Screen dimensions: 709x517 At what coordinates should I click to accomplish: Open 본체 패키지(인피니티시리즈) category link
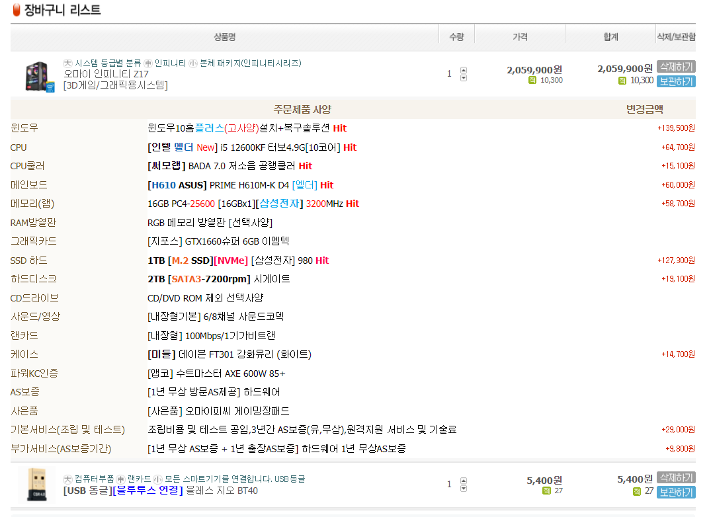(251, 63)
